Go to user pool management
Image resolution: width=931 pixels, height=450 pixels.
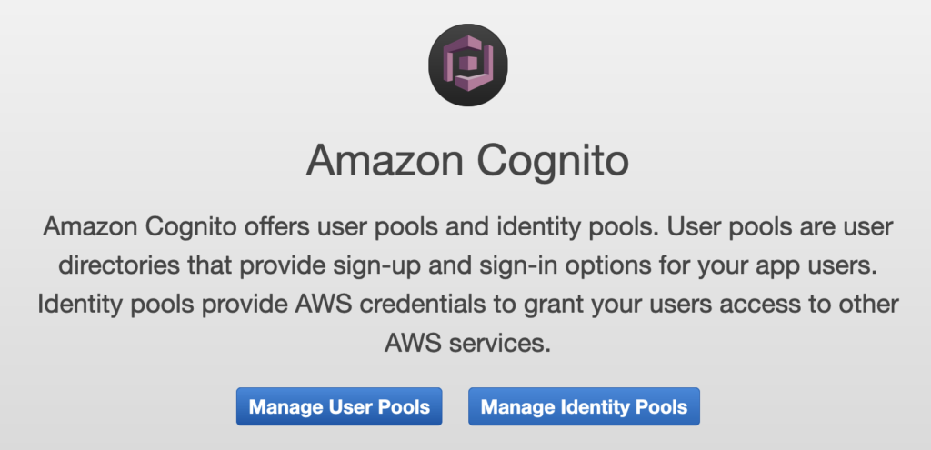(339, 406)
